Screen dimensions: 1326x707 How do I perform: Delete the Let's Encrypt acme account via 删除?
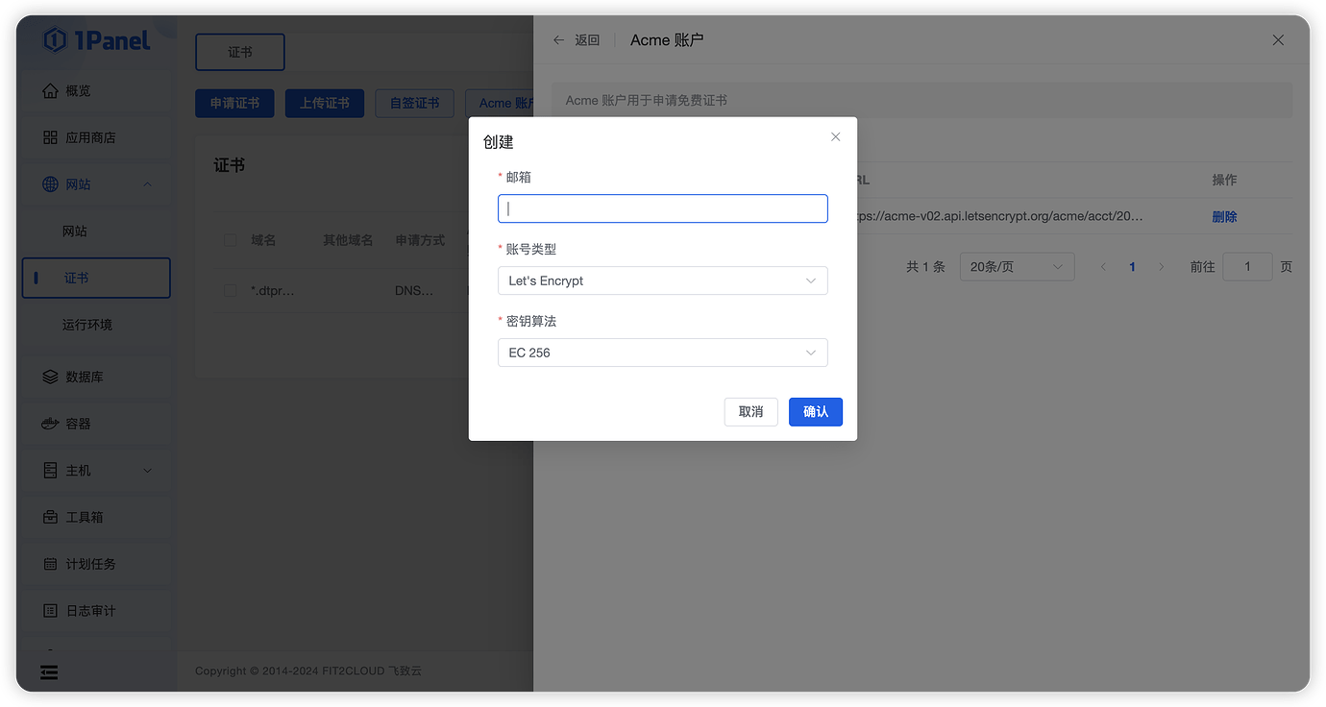coord(1224,216)
